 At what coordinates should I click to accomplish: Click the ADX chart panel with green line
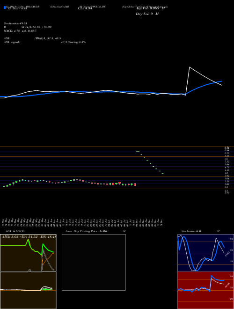pyautogui.click(x=28, y=253)
